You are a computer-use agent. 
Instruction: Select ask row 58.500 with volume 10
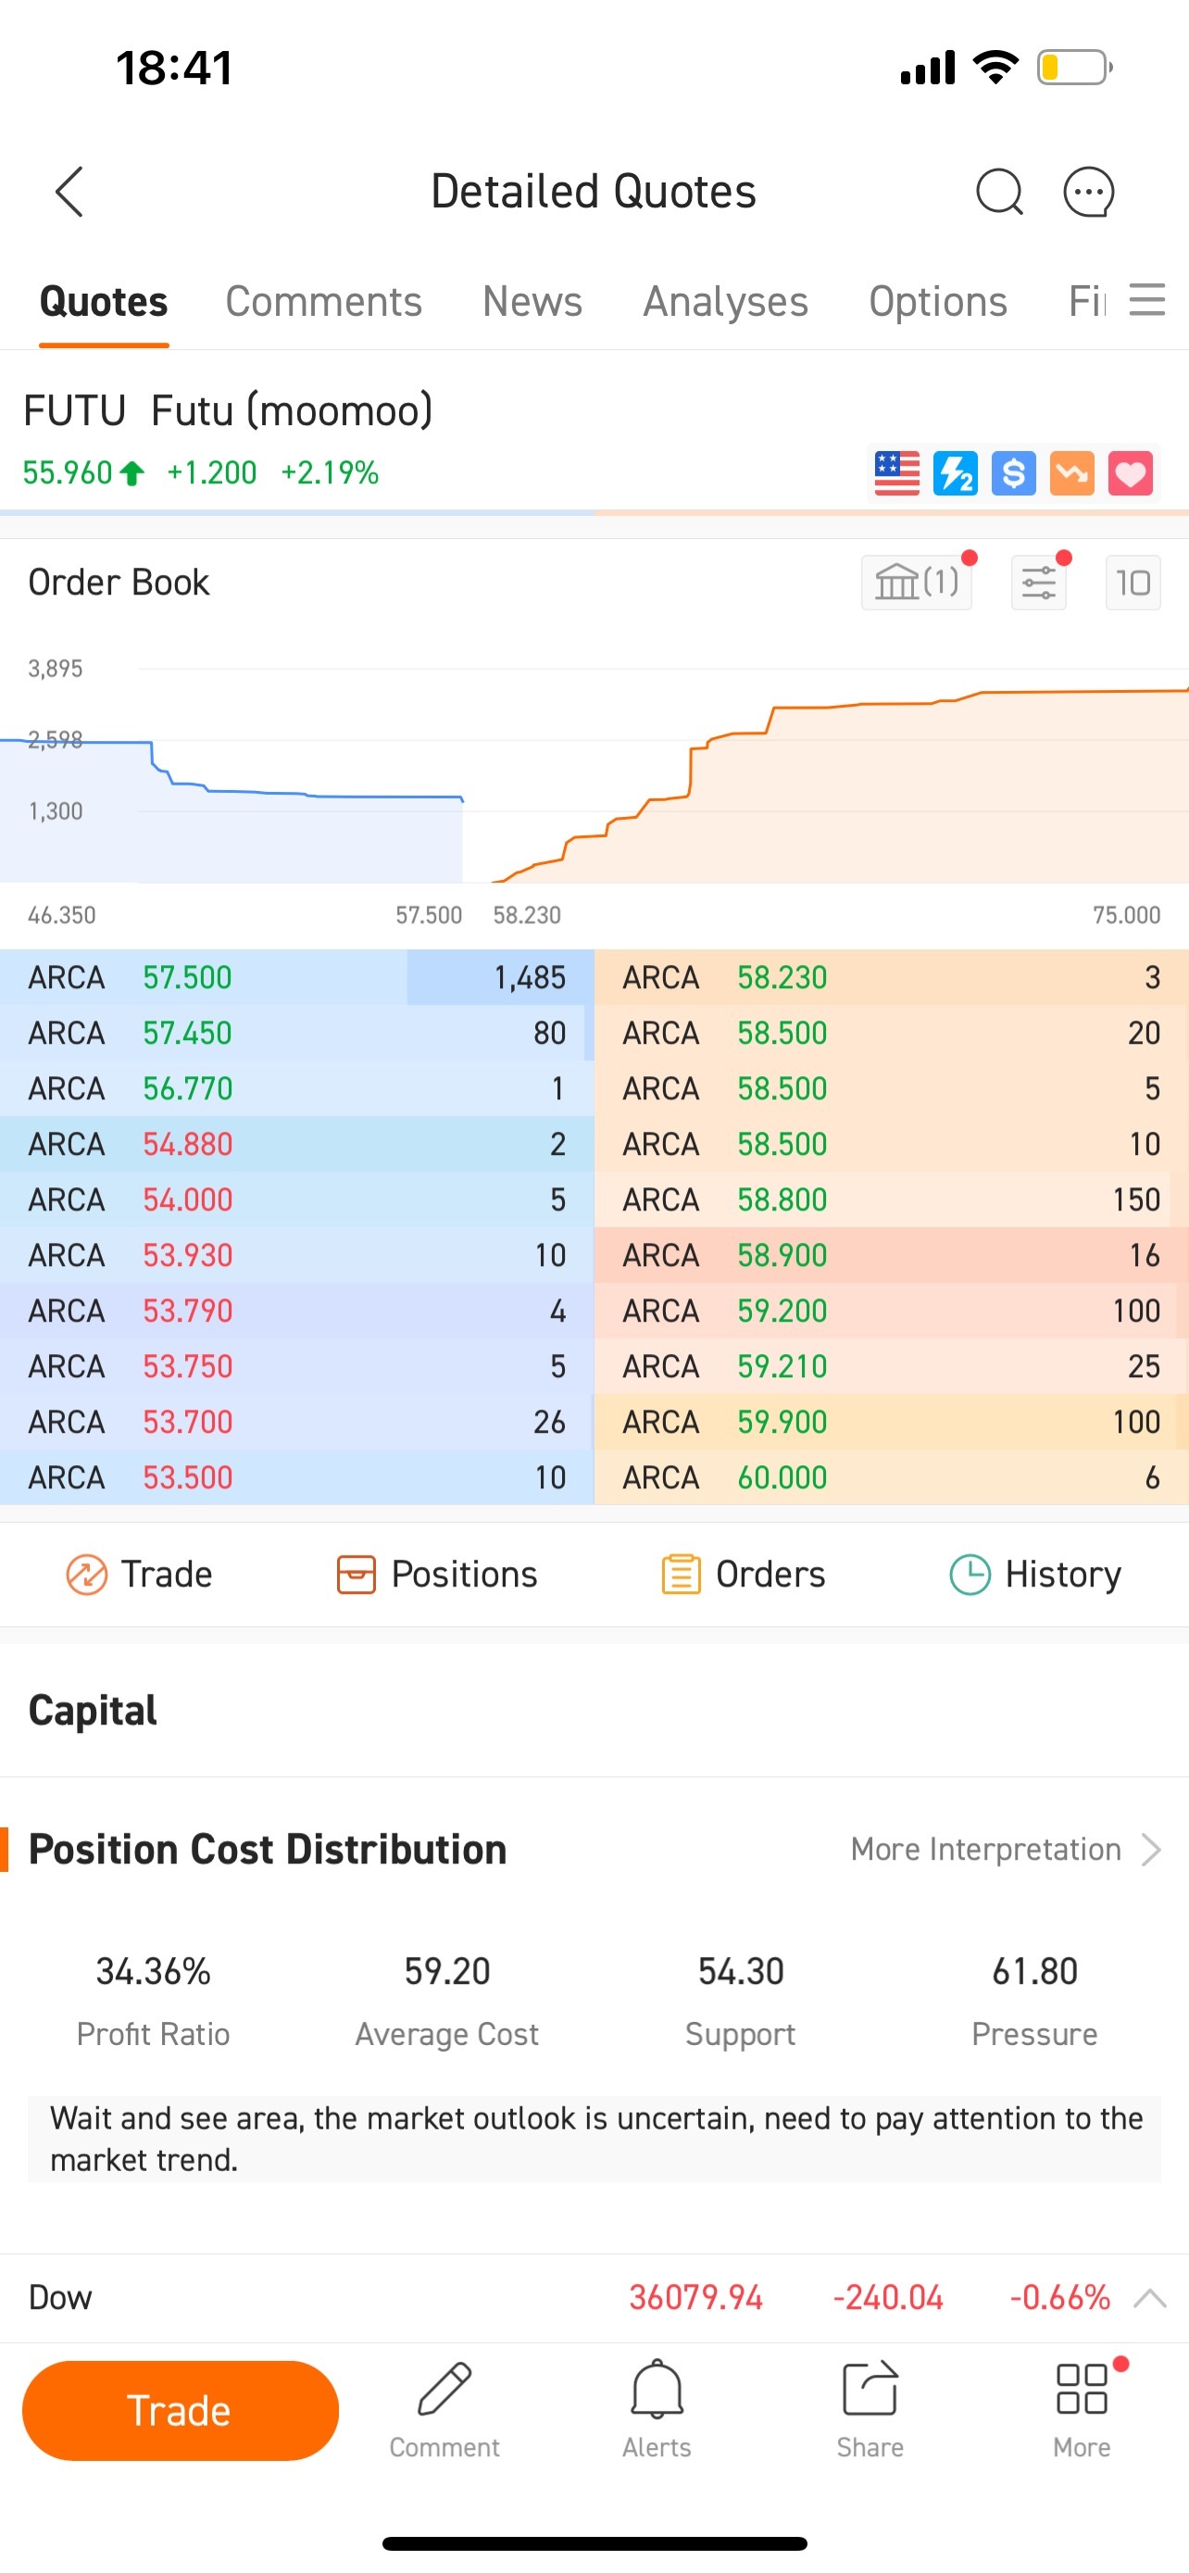click(892, 1144)
